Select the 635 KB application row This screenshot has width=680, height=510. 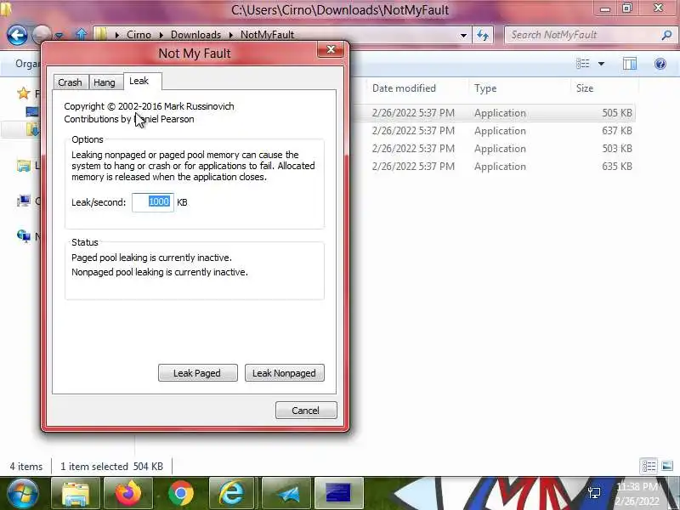pyautogui.click(x=495, y=166)
